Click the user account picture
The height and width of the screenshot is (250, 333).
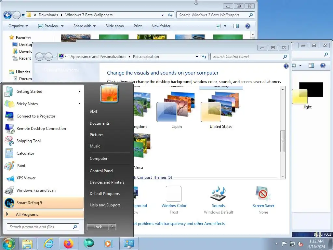109,93
